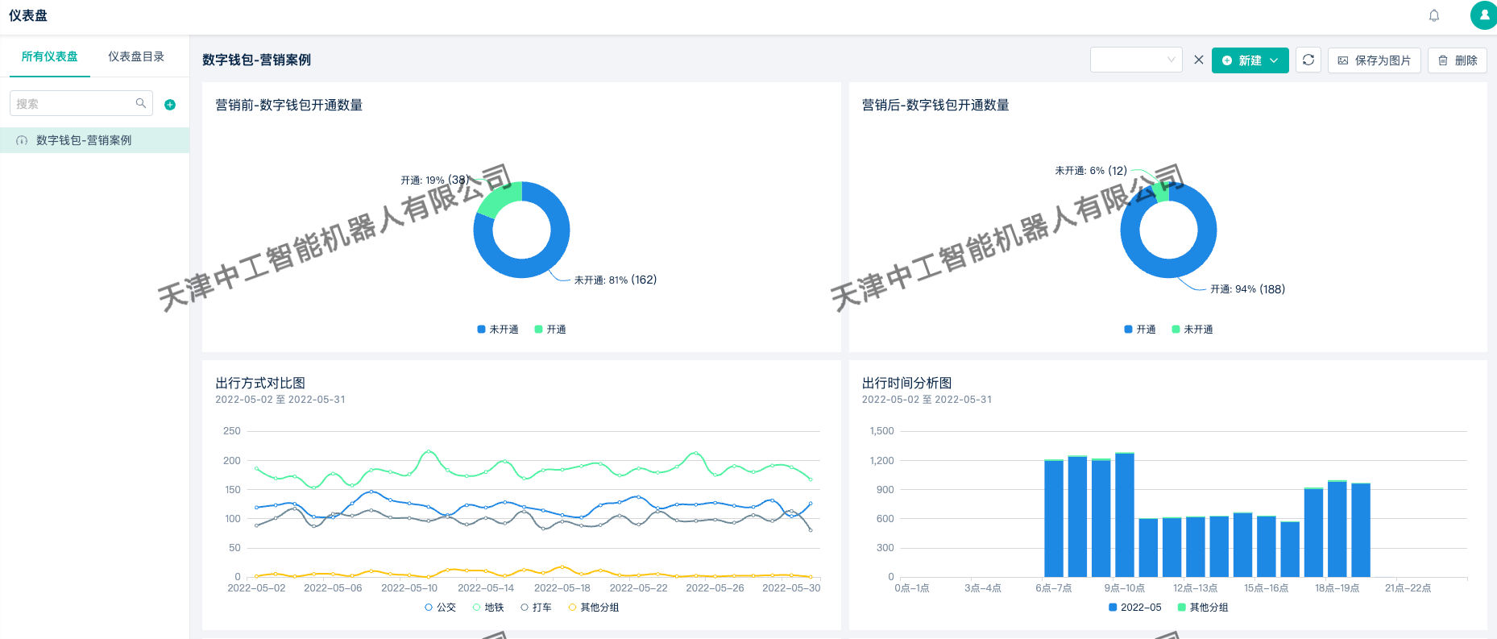Click the tallest bar at 9点-10点
Screen dimensions: 1497x639
click(x=1125, y=516)
